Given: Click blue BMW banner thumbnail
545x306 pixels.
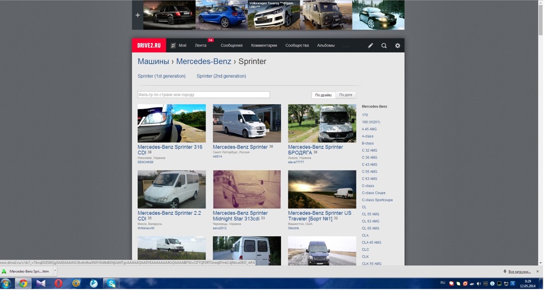Looking at the screenshot, I should coord(221,15).
